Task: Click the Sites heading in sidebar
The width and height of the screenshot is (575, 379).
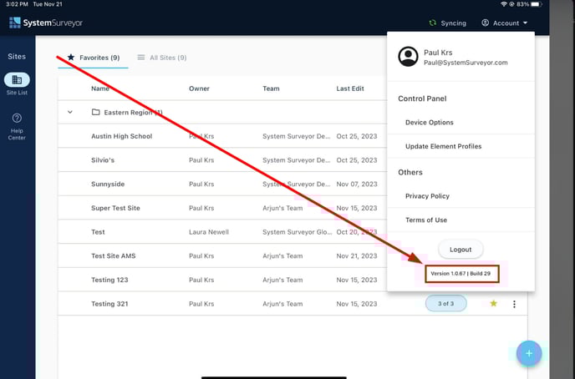Action: pyautogui.click(x=17, y=57)
